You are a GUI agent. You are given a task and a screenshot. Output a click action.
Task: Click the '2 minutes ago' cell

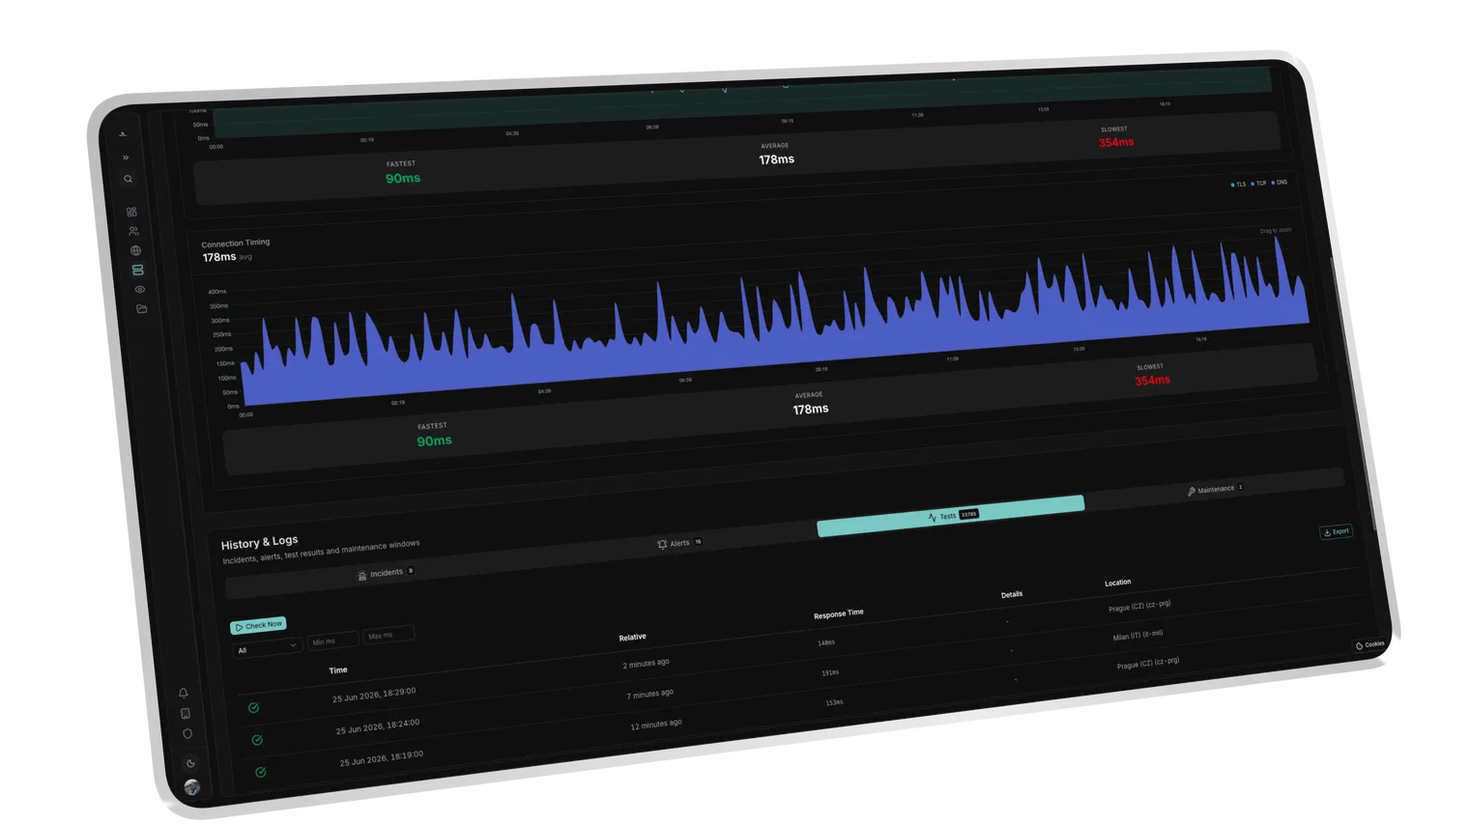(646, 664)
